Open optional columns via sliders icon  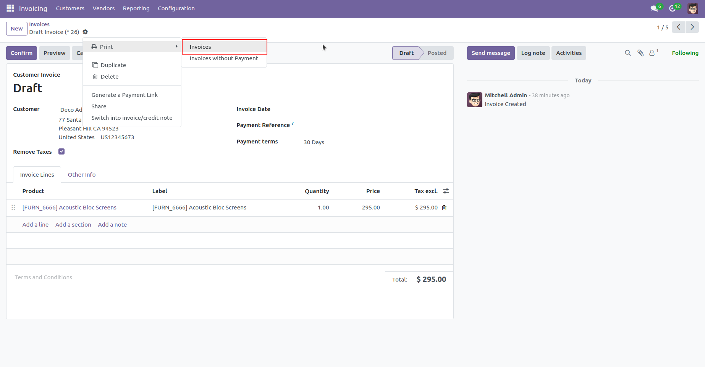point(446,191)
